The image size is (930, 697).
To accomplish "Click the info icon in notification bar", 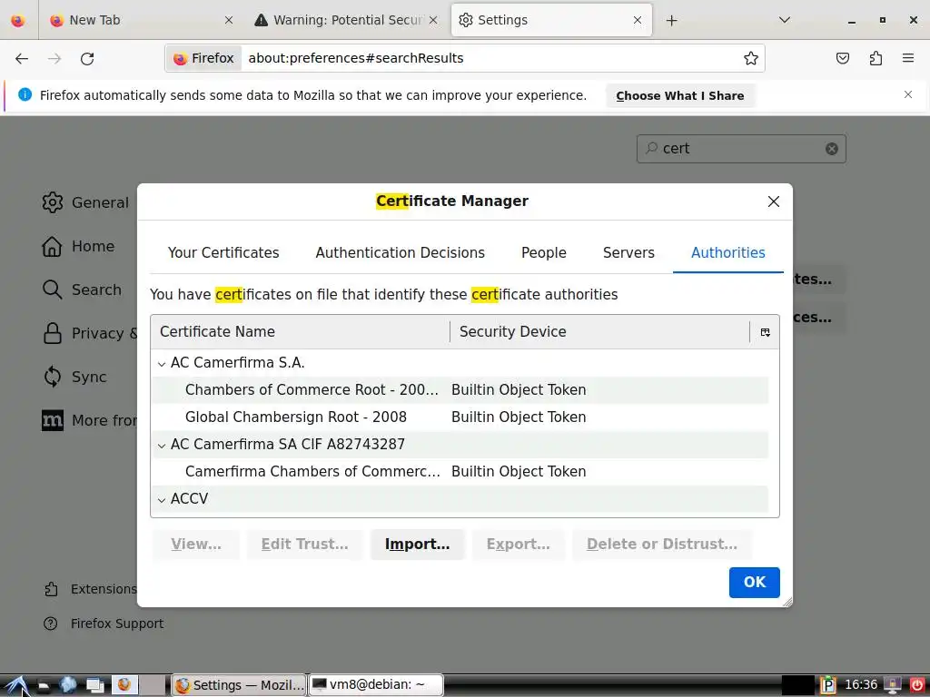I will (25, 94).
